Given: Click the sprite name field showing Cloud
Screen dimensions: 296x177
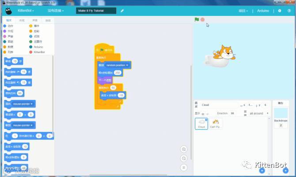Looking at the screenshot, I should tap(219, 105).
